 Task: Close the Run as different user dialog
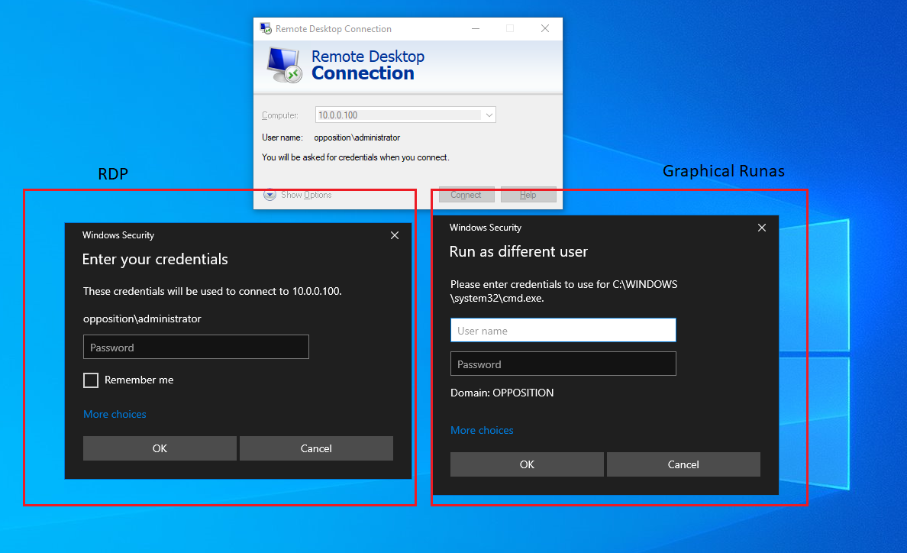762,228
